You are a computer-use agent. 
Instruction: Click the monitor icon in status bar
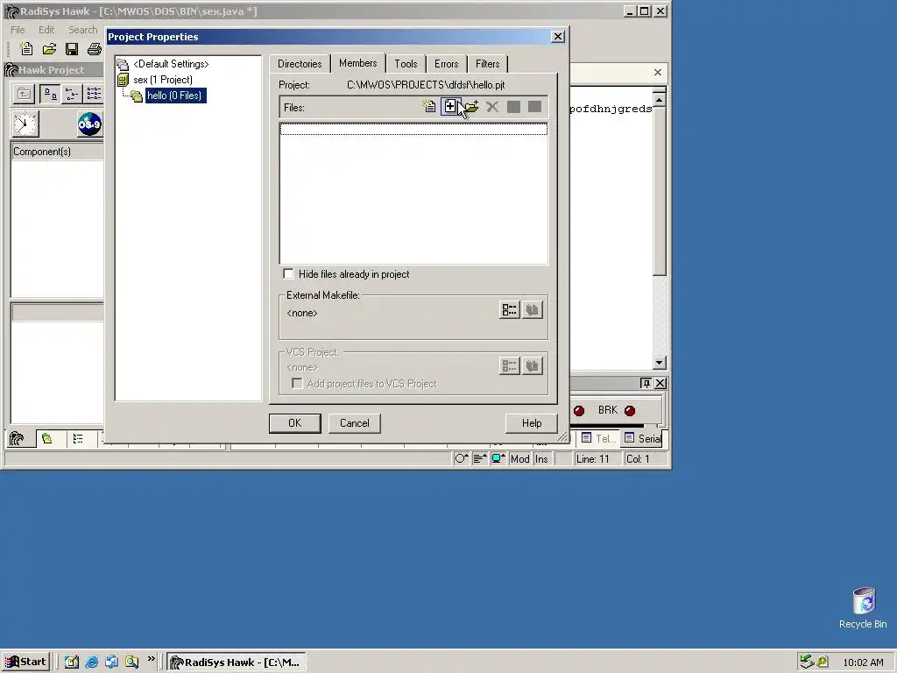pyautogui.click(x=498, y=458)
